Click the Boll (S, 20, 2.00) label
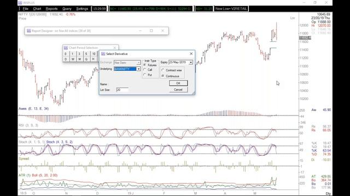Viewport: 350px width, 196px height. point(45,175)
